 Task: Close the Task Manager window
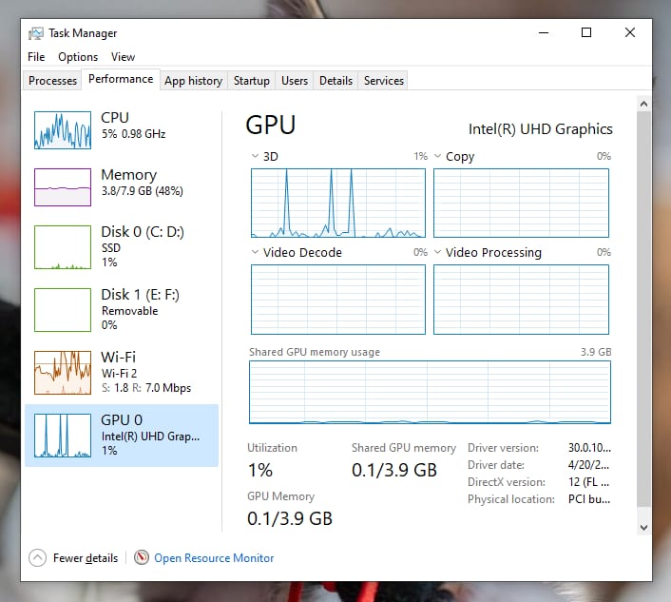pyautogui.click(x=630, y=32)
